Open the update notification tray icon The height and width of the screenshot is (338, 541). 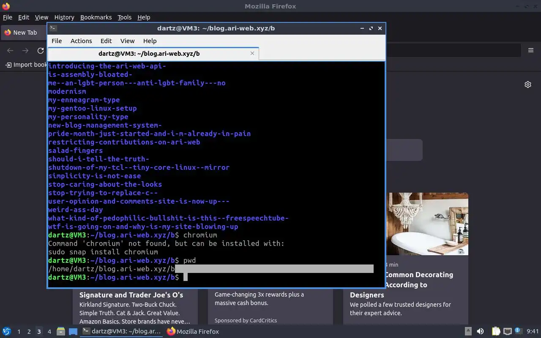[518, 332]
